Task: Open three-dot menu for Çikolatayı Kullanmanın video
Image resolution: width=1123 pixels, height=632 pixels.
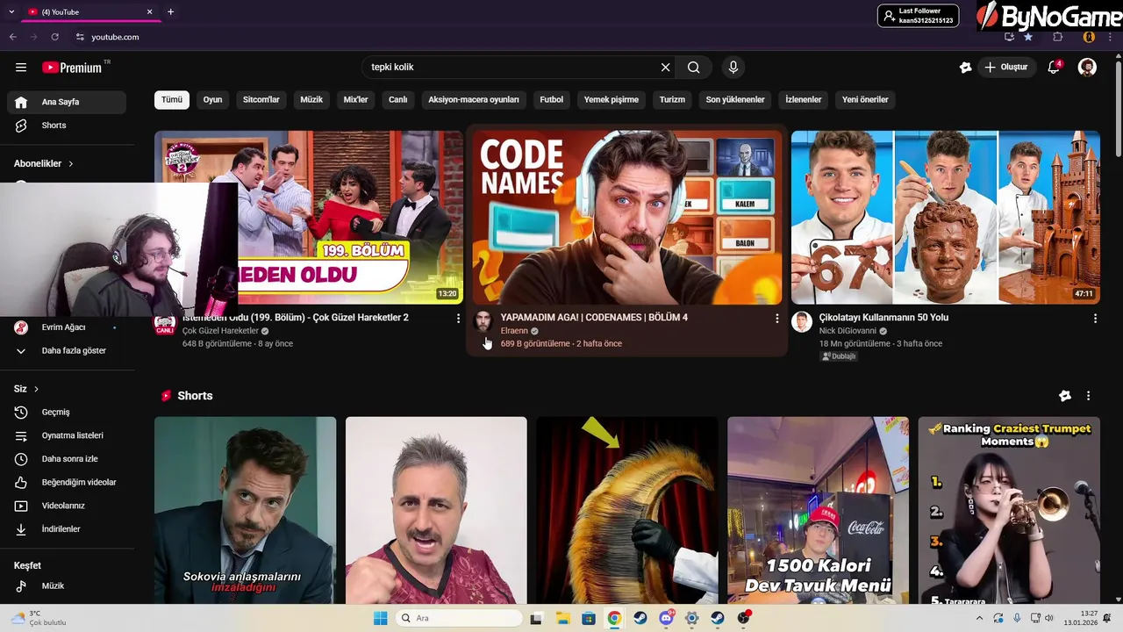Action: tap(1095, 319)
